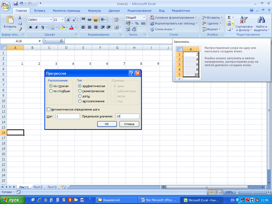Select 'по строкам' radio option
Screen dimensions: 272x204
click(x=59, y=86)
